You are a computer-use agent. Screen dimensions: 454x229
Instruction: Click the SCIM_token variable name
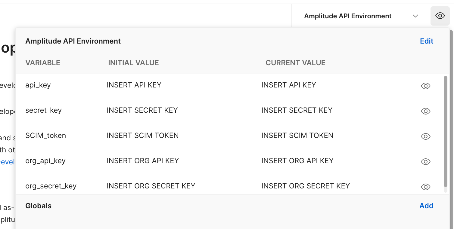tap(46, 136)
